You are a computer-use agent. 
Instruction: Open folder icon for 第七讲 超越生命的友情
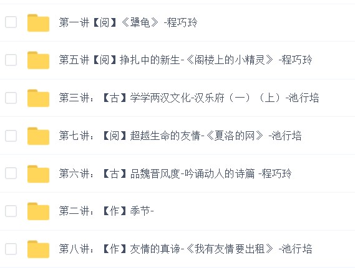(38, 136)
